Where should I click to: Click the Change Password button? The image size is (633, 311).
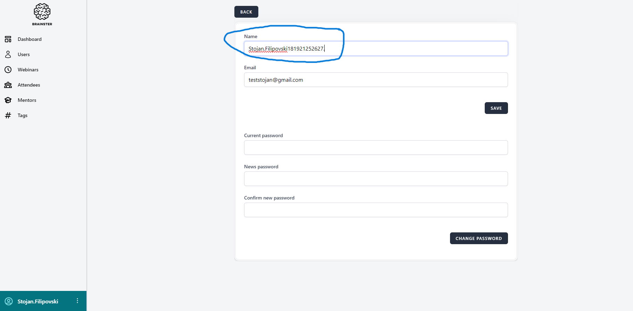point(478,238)
